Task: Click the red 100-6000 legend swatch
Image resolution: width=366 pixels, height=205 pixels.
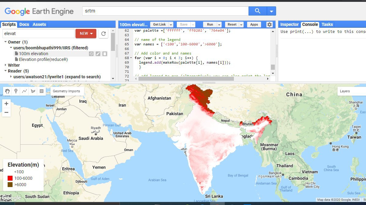Action: [x=10, y=178]
